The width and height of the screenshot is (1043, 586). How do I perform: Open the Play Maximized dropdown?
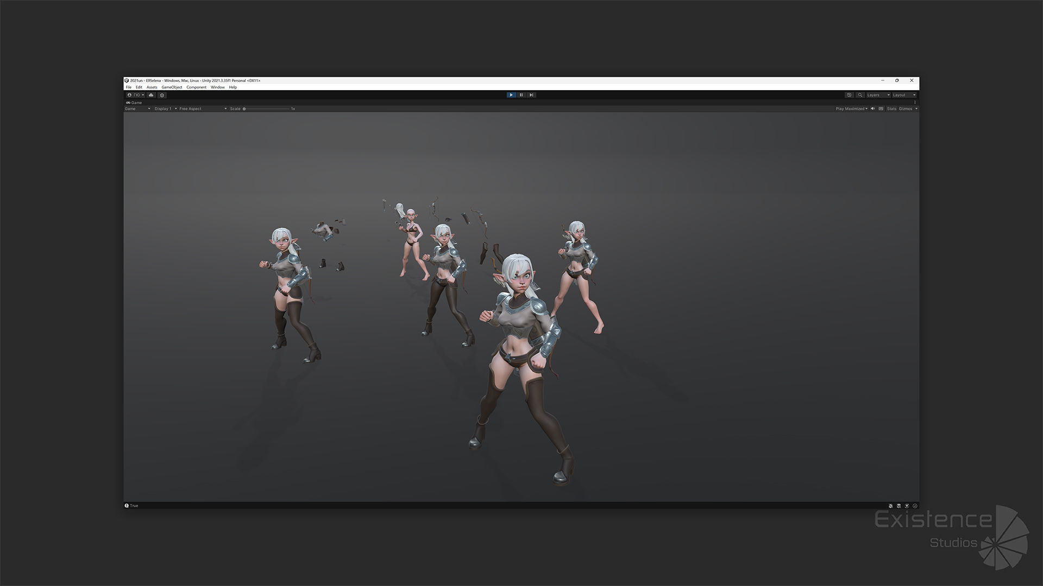(851, 109)
